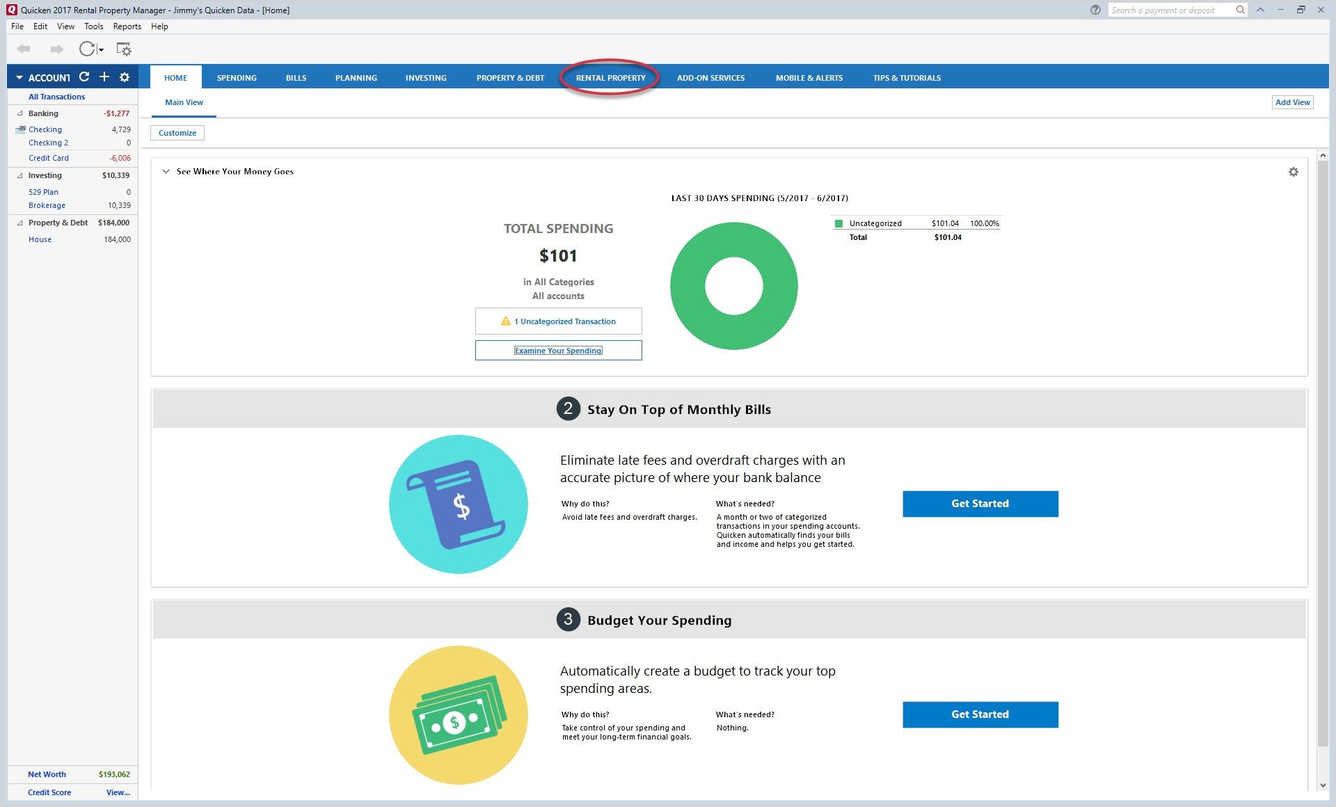Image resolution: width=1336 pixels, height=807 pixels.
Task: Open the Reports menu
Action: coord(127,26)
